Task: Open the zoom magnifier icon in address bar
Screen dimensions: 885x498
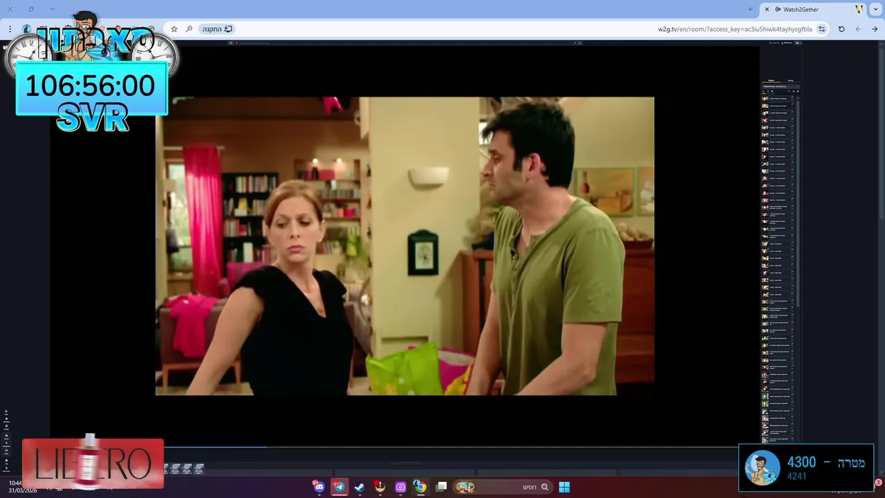Action: [x=189, y=29]
